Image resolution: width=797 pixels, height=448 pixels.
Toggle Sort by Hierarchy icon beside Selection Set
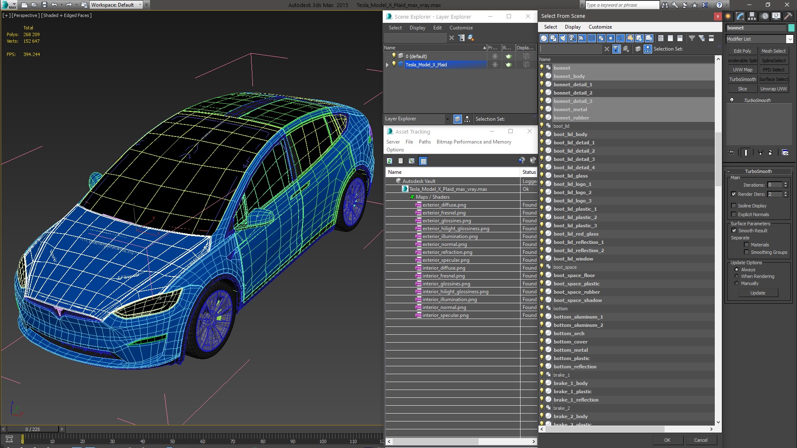(648, 49)
